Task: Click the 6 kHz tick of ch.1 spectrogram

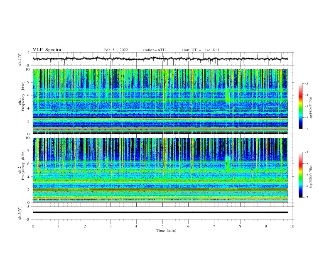Action: 29,95
